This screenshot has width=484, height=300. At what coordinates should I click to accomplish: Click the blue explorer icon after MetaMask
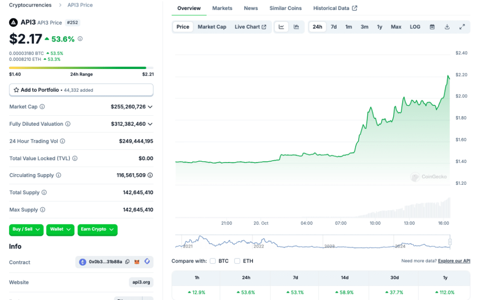point(147,261)
